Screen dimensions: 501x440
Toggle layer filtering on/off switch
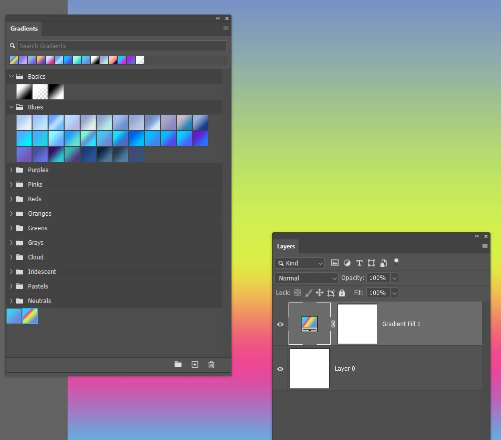396,263
